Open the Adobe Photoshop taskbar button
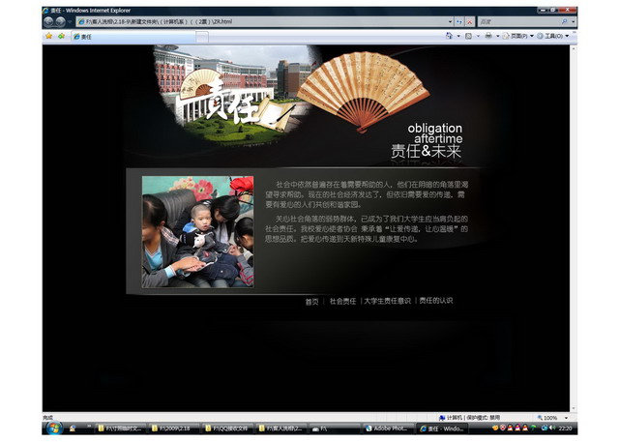Viewport: 619px width, 442px height. pos(387,427)
